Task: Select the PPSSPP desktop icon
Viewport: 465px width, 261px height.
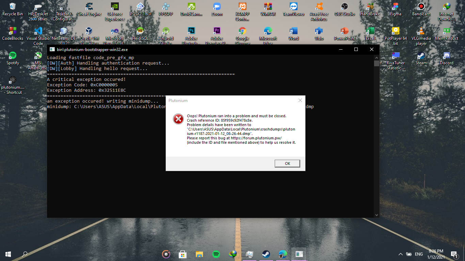Action: [166, 10]
